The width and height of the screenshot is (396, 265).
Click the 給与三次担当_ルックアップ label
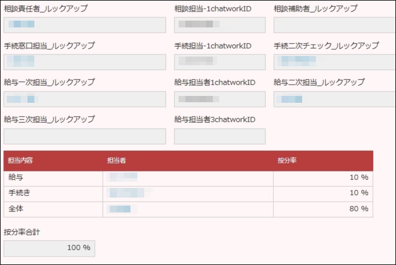coord(49,119)
